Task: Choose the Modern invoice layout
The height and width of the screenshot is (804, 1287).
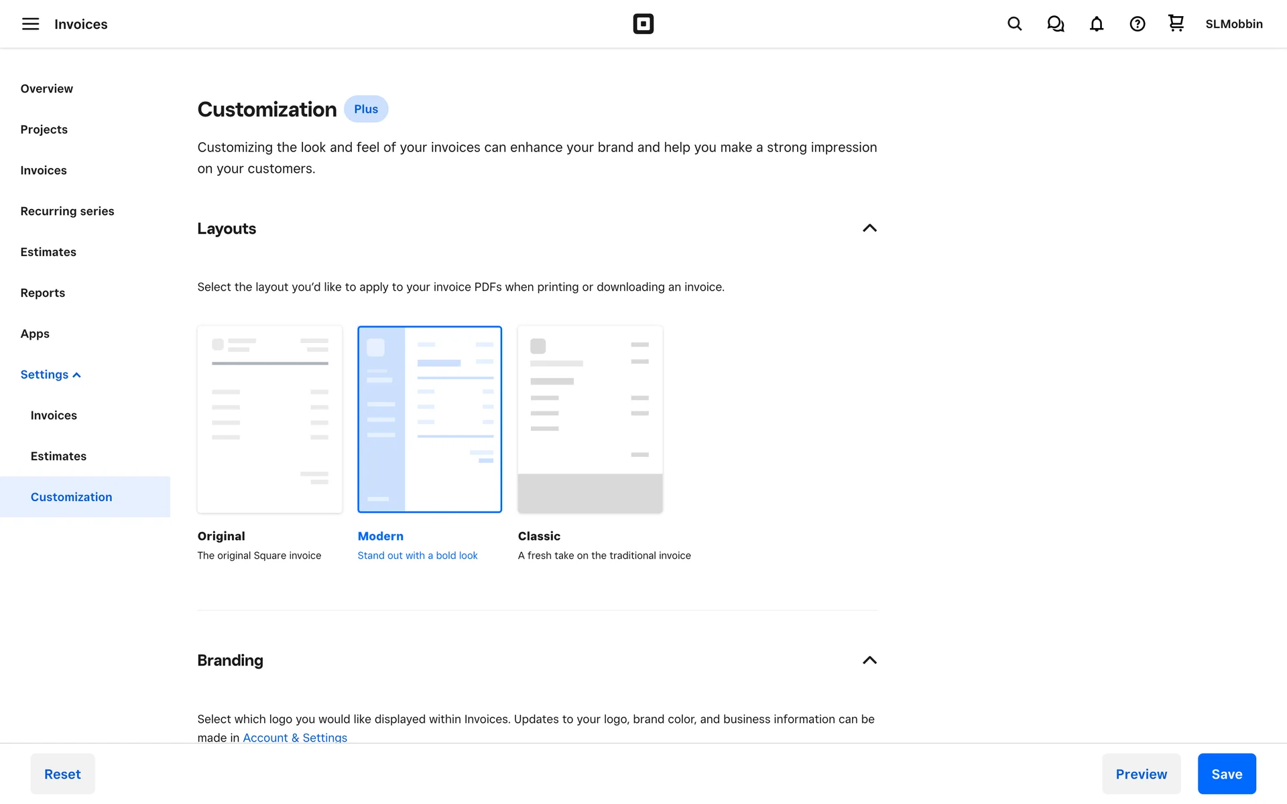Action: 430,419
